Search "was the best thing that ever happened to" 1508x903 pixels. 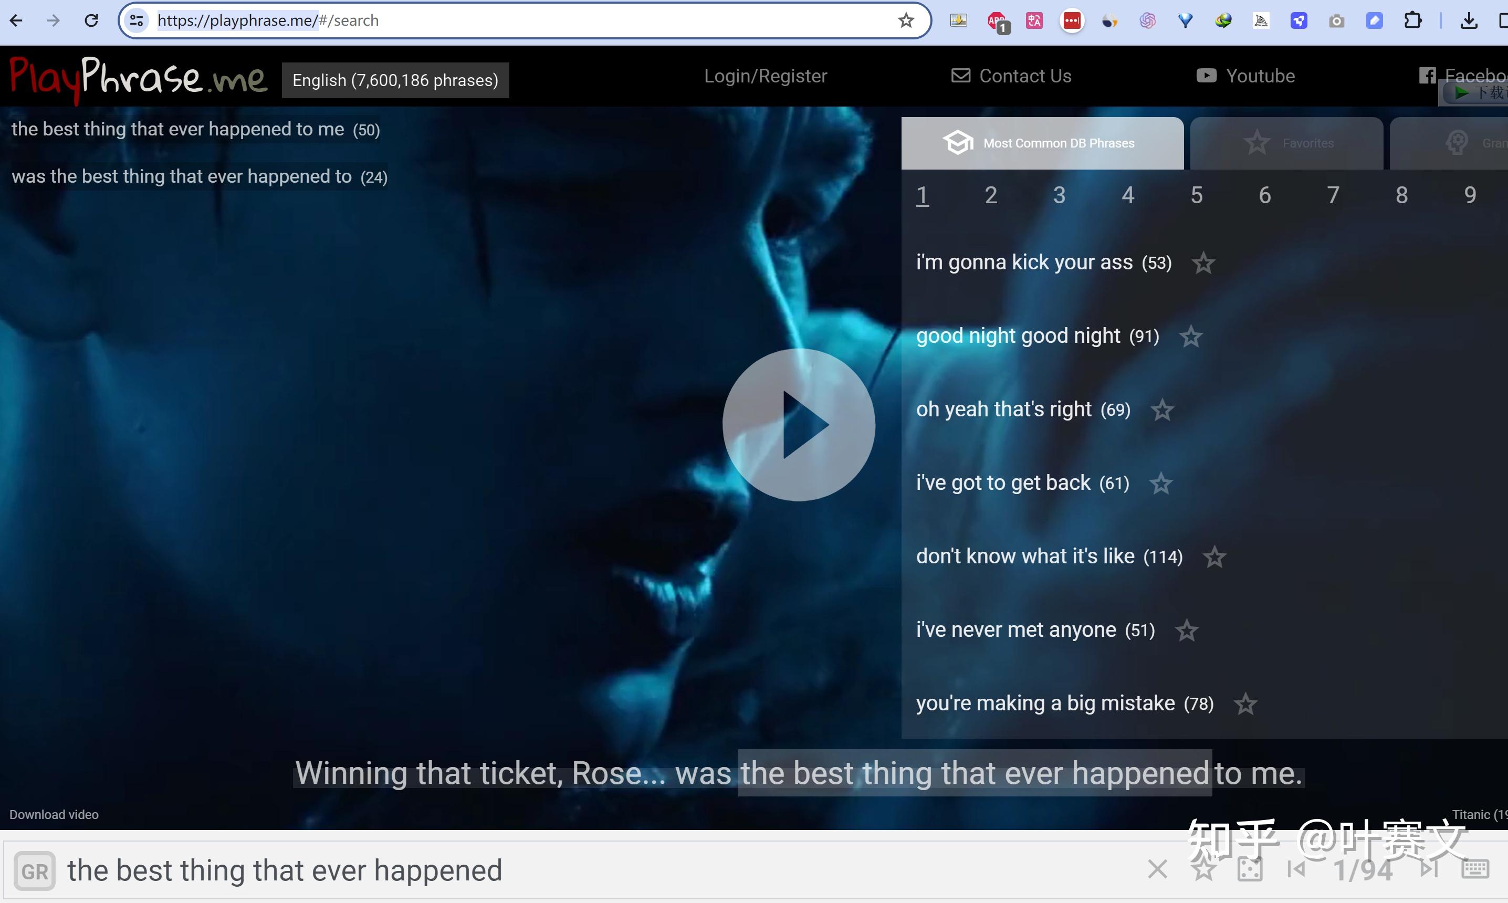(200, 177)
